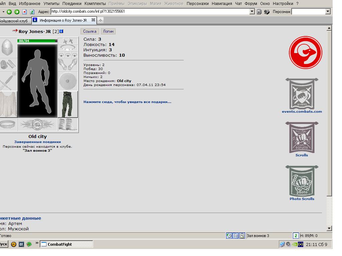Screen dimensions: 342x256
Task: Click the earrings equipment slot
Action: point(68,41)
